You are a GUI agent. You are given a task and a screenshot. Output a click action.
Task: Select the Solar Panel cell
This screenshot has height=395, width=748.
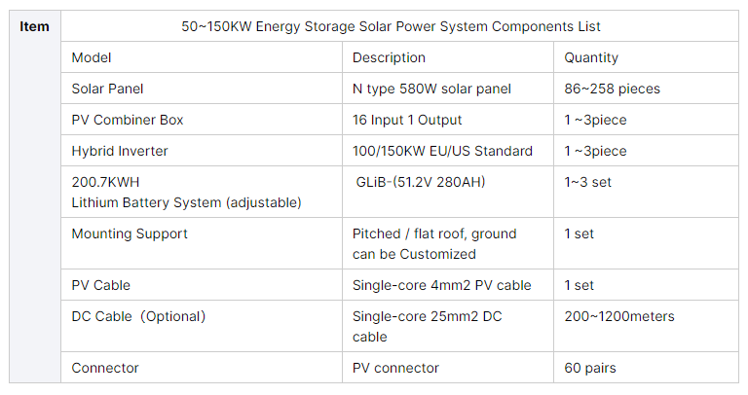202,89
